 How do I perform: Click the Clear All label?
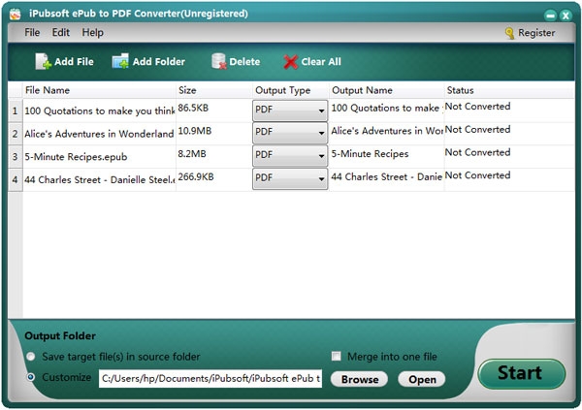321,62
